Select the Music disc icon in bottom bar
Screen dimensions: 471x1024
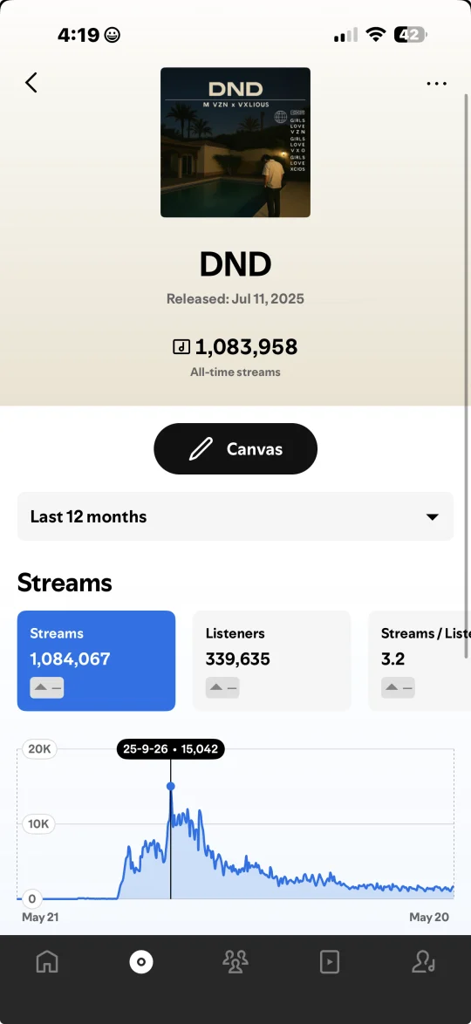[141, 961]
